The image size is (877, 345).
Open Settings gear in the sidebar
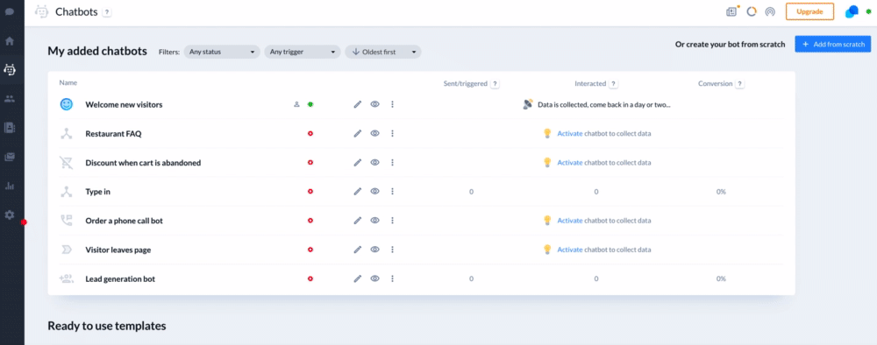(x=10, y=215)
